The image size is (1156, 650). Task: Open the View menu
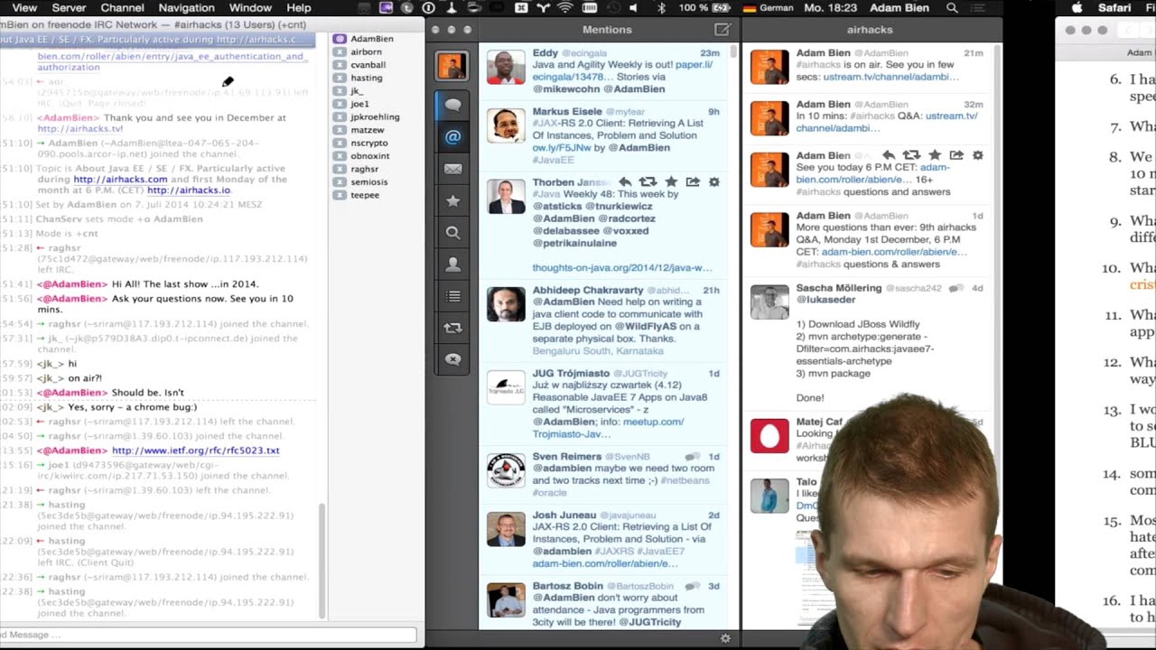click(24, 7)
